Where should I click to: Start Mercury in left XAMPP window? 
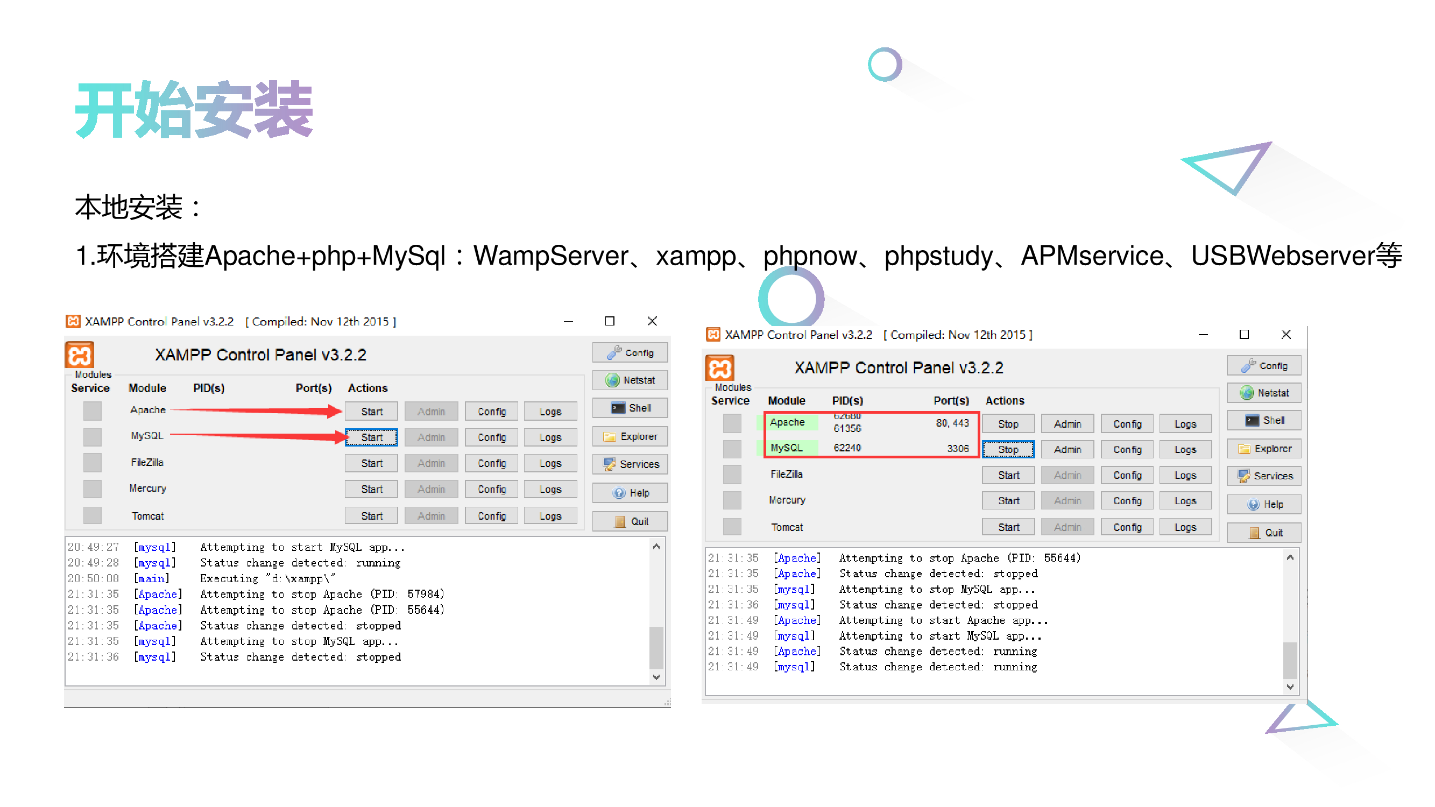pos(371,489)
